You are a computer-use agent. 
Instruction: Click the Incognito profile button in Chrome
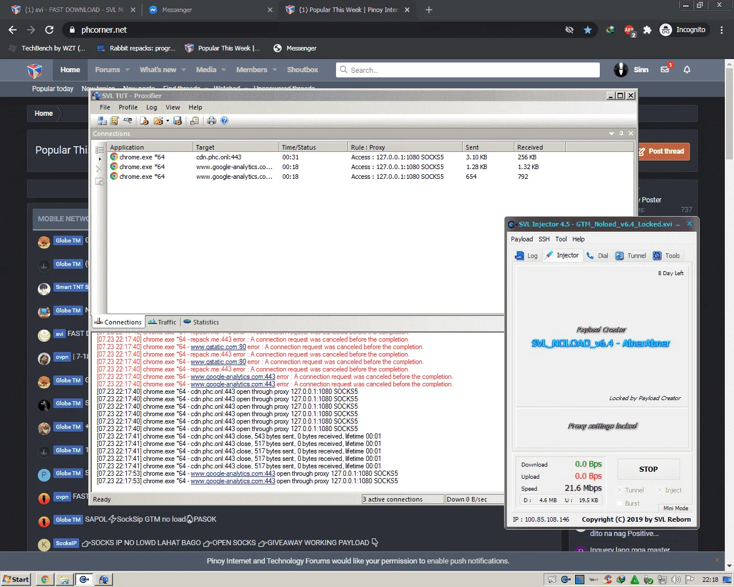point(684,30)
